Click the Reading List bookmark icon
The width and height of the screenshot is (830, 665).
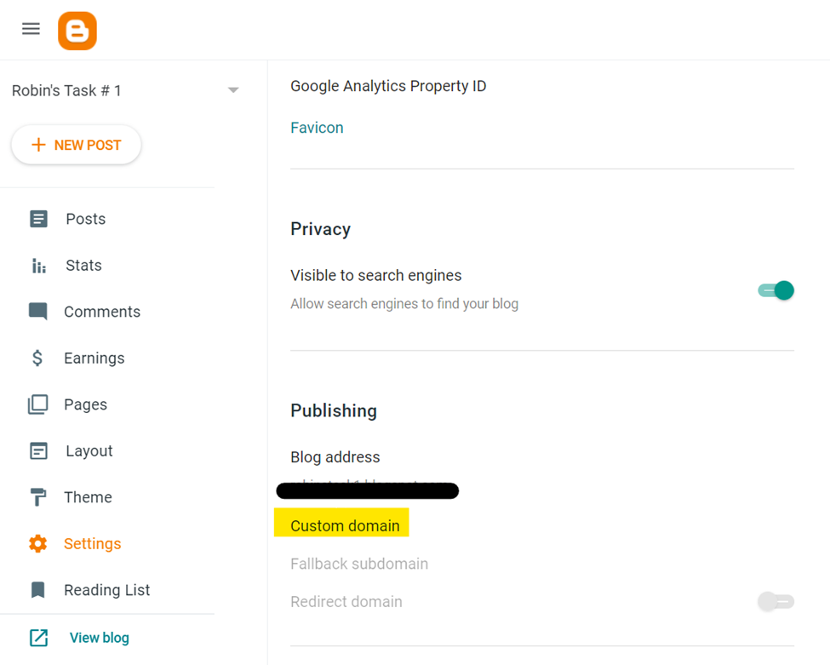38,590
